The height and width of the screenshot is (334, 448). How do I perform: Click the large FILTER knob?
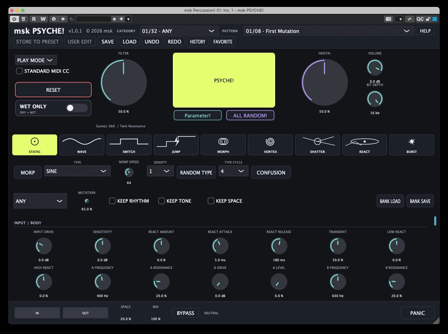coord(124,82)
